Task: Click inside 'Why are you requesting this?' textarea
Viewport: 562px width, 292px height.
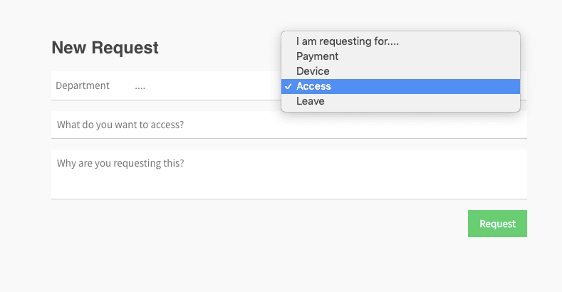Action: (x=288, y=174)
